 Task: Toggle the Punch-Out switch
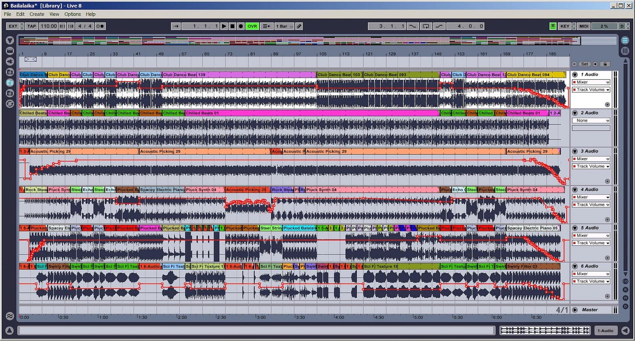click(439, 26)
